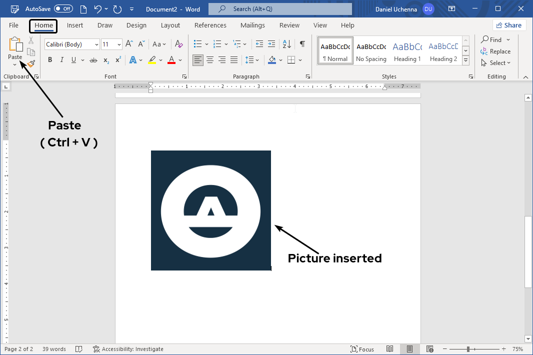
Task: Toggle the AutoSave switch
Action: tap(63, 8)
